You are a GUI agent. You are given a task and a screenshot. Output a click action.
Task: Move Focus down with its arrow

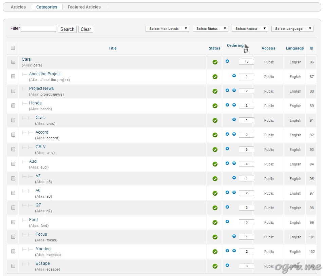[234, 236]
